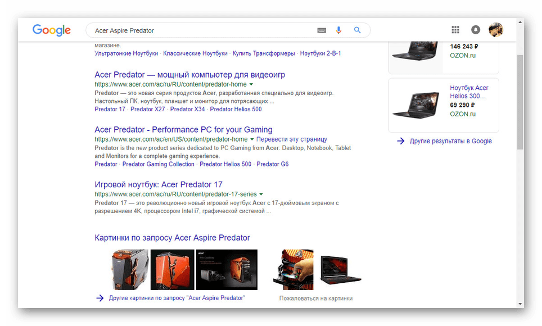
Task: Open the image thumbnail of the black gaming laptop
Action: coord(341,270)
